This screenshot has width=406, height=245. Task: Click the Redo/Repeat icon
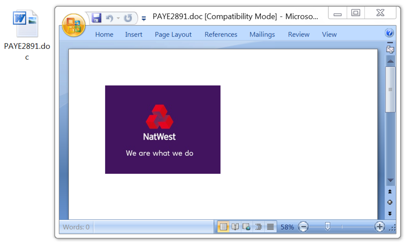(128, 18)
